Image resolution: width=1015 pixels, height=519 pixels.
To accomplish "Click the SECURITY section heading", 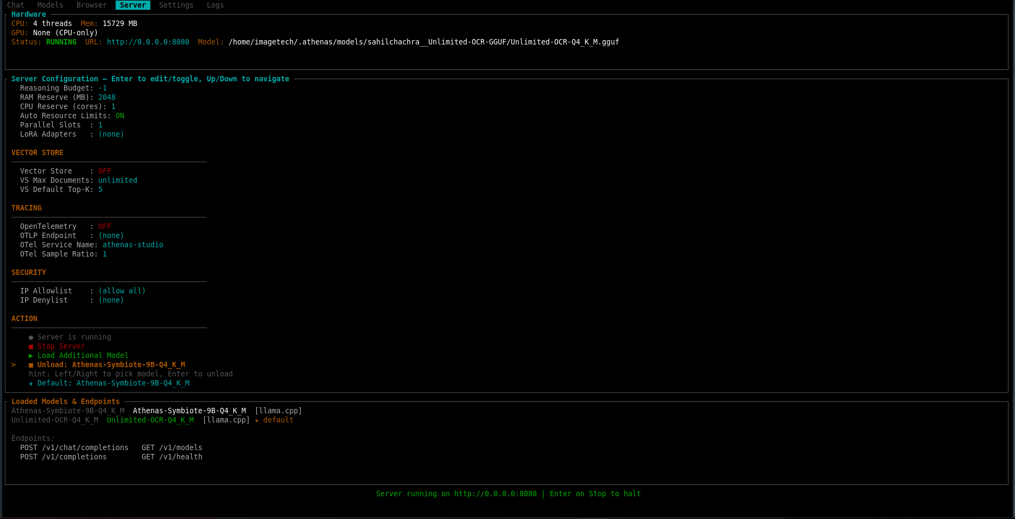I will coord(29,273).
